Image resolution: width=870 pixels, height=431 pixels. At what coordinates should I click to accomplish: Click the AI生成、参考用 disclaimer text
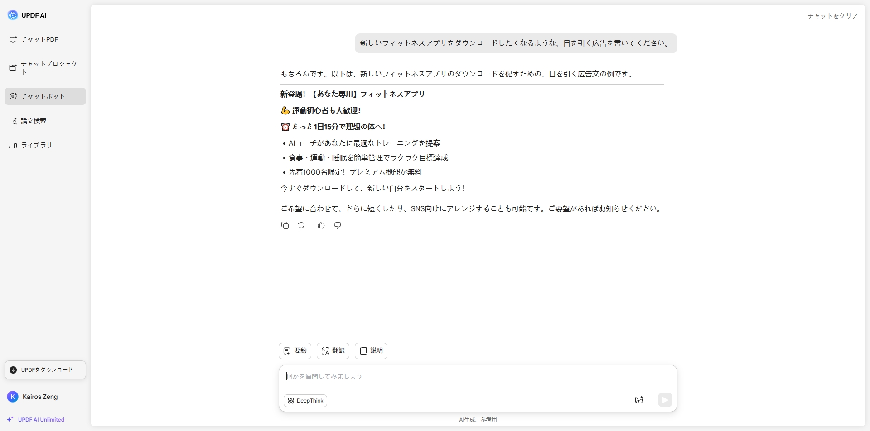(x=478, y=420)
